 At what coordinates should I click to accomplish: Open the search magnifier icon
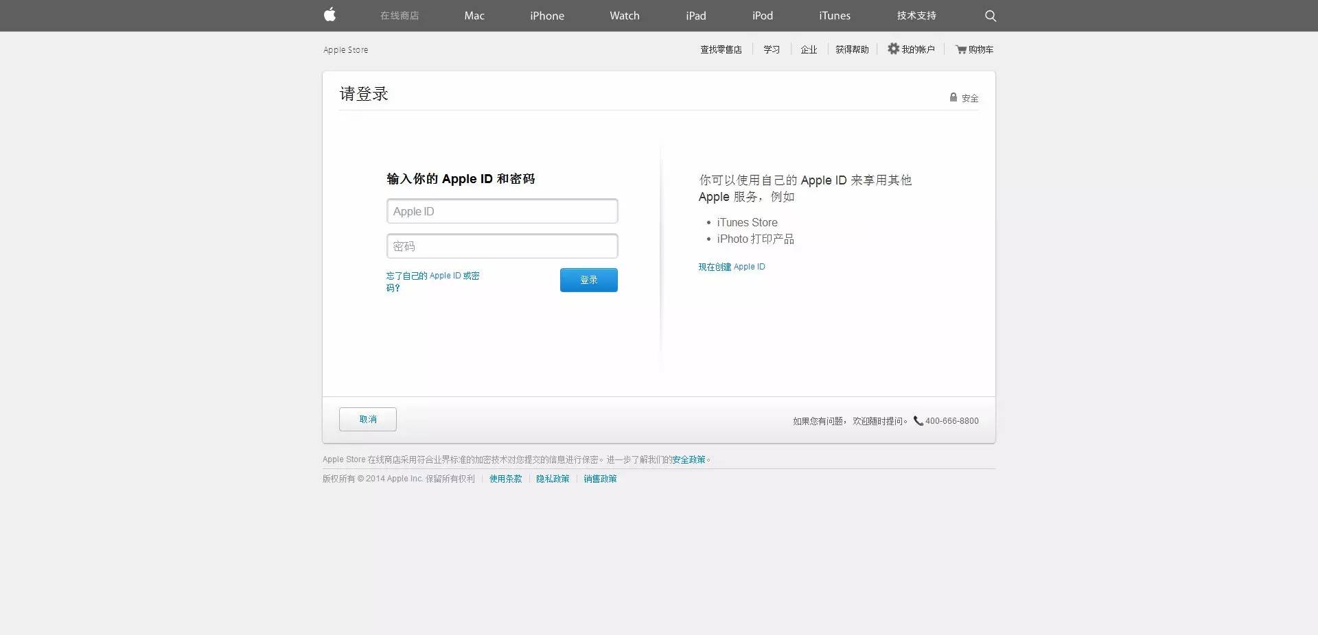point(990,16)
